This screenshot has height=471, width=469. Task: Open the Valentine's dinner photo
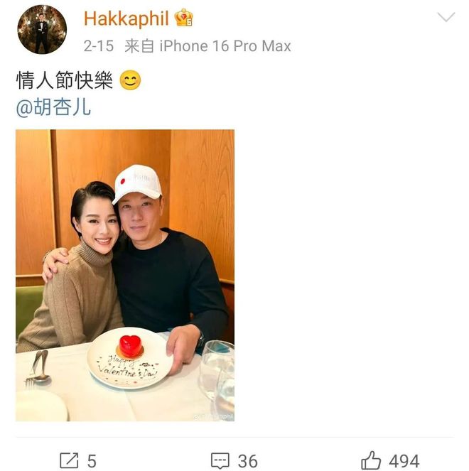click(x=125, y=275)
